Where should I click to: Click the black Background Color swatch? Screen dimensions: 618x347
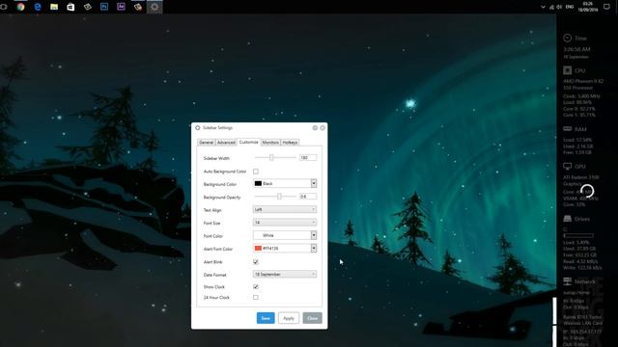[258, 183]
